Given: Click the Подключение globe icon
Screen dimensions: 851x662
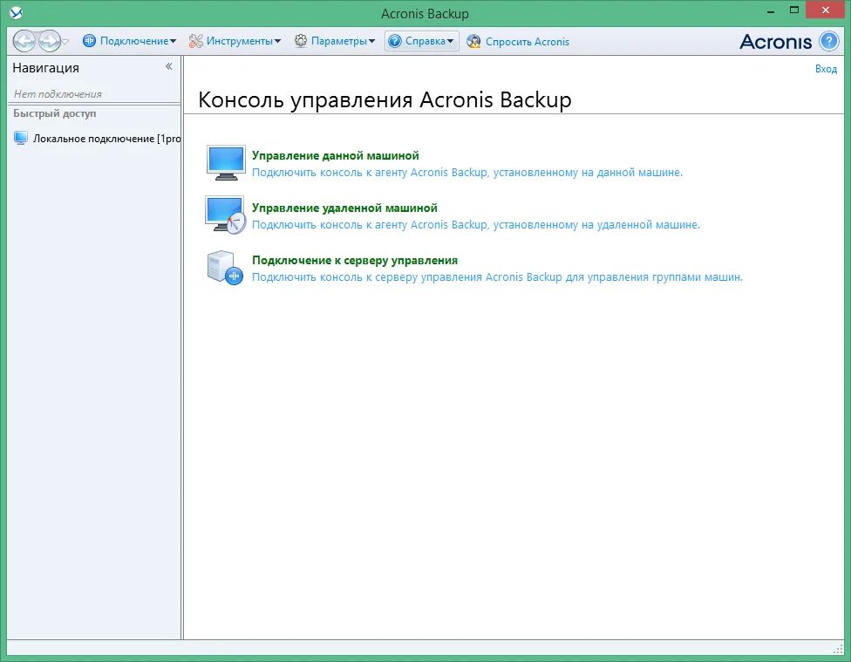Looking at the screenshot, I should point(89,41).
